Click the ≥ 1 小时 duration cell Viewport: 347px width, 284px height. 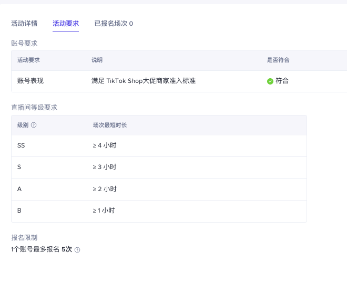tap(104, 211)
